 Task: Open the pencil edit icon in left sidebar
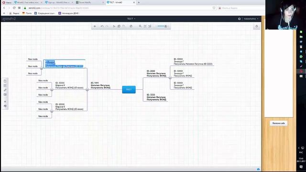coord(5,90)
